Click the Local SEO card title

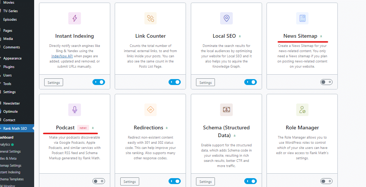[x=224, y=36]
